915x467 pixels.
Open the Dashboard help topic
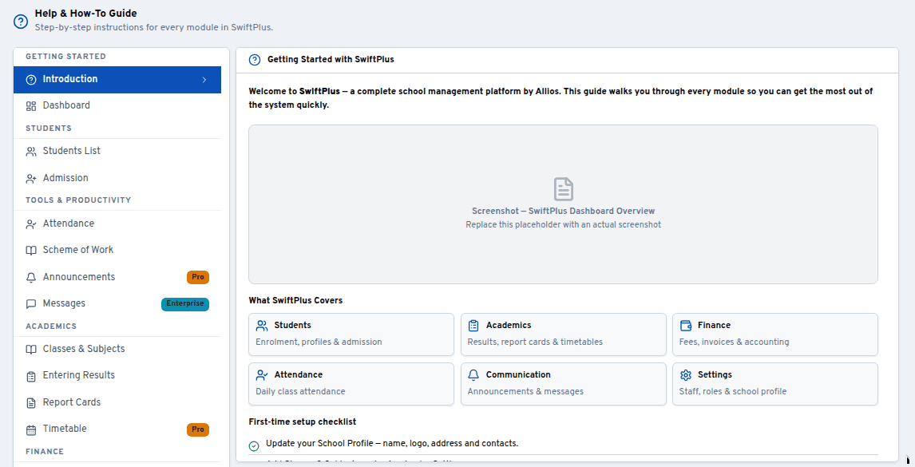(x=117, y=105)
